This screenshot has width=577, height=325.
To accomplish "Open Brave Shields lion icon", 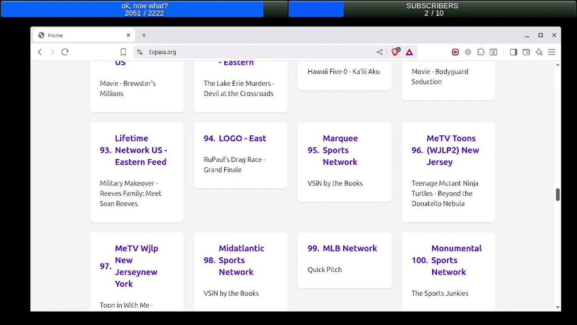I will (x=395, y=51).
